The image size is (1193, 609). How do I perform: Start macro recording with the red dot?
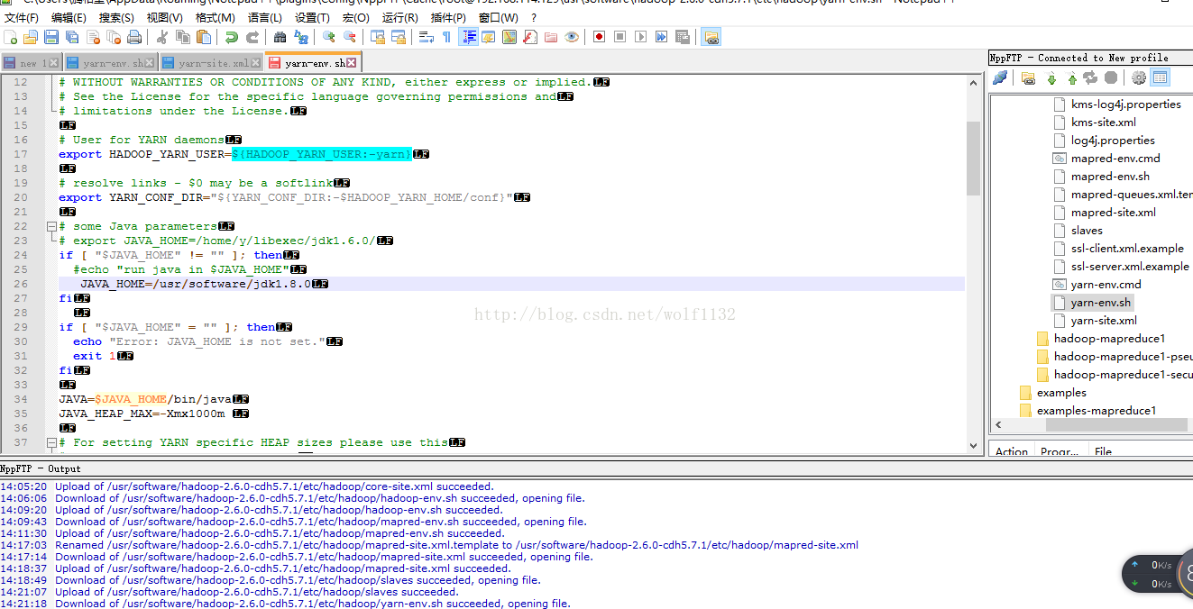[x=599, y=37]
